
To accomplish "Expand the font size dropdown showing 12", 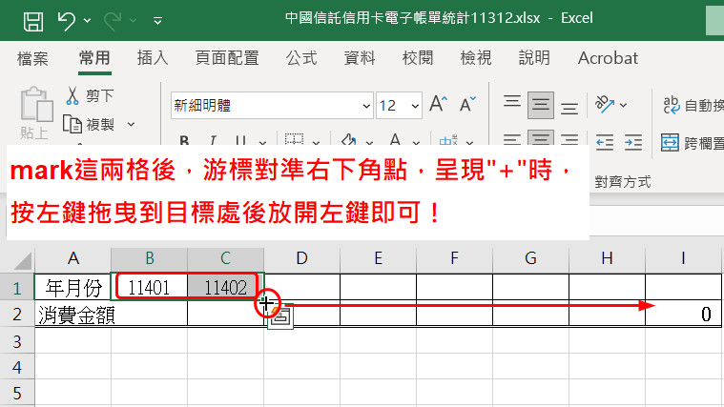I will point(413,105).
